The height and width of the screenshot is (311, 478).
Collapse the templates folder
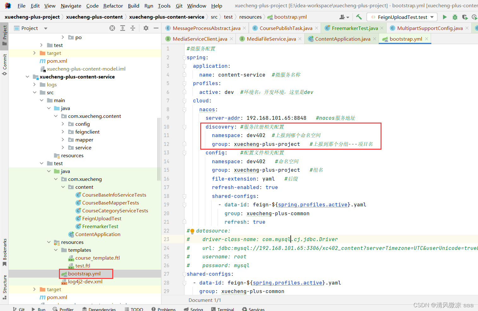56,250
